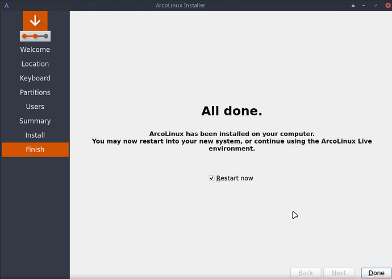Select the highlighted Finish step
392x279 pixels.
point(35,150)
